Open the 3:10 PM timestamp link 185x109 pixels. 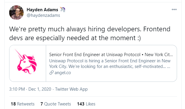pos(17,89)
